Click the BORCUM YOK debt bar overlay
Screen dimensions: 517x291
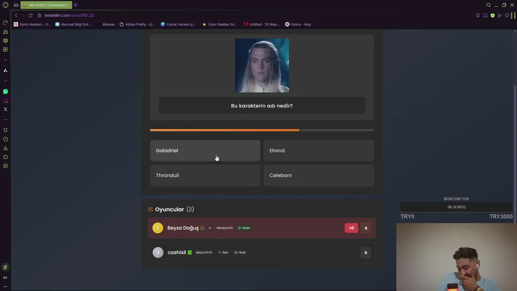[x=456, y=207]
